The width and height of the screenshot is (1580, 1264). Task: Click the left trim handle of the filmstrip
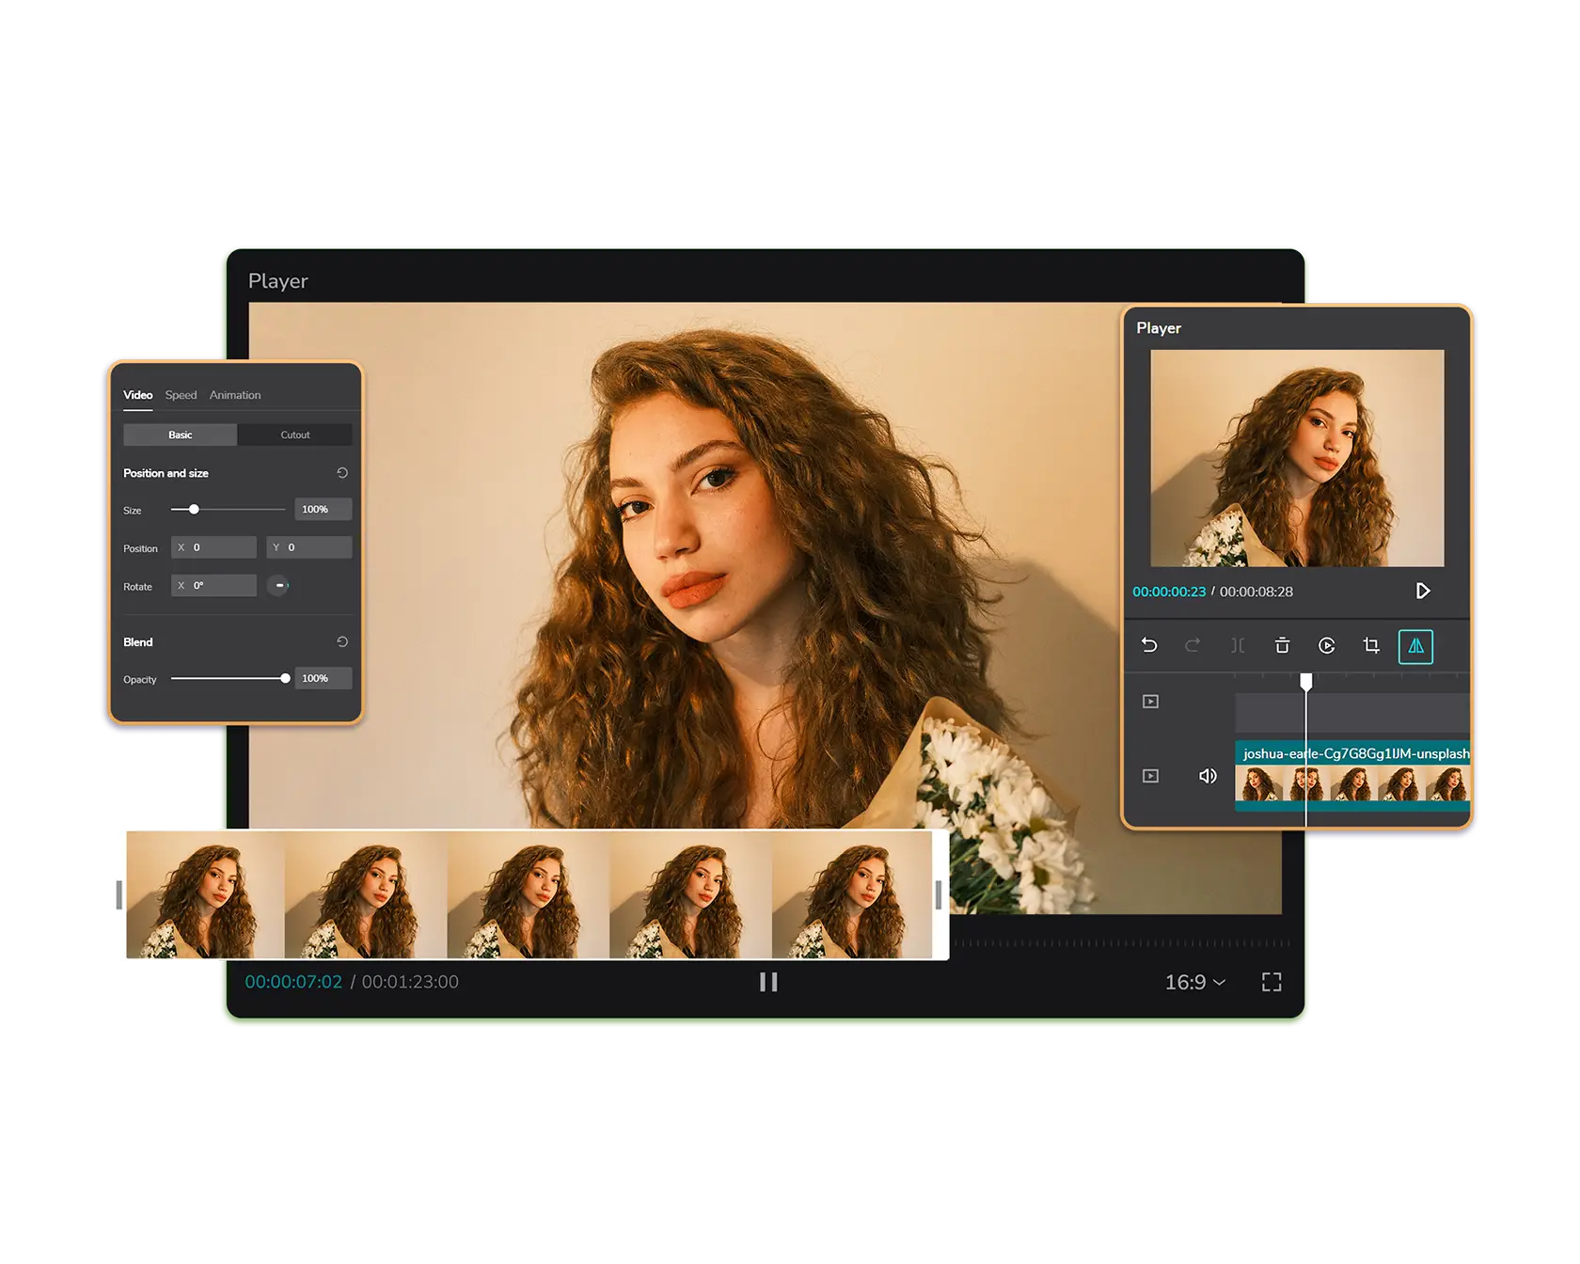pos(119,894)
